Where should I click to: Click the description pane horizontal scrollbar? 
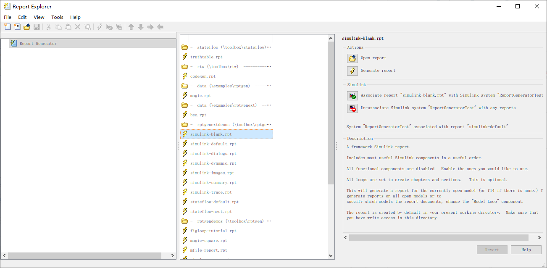pos(439,237)
